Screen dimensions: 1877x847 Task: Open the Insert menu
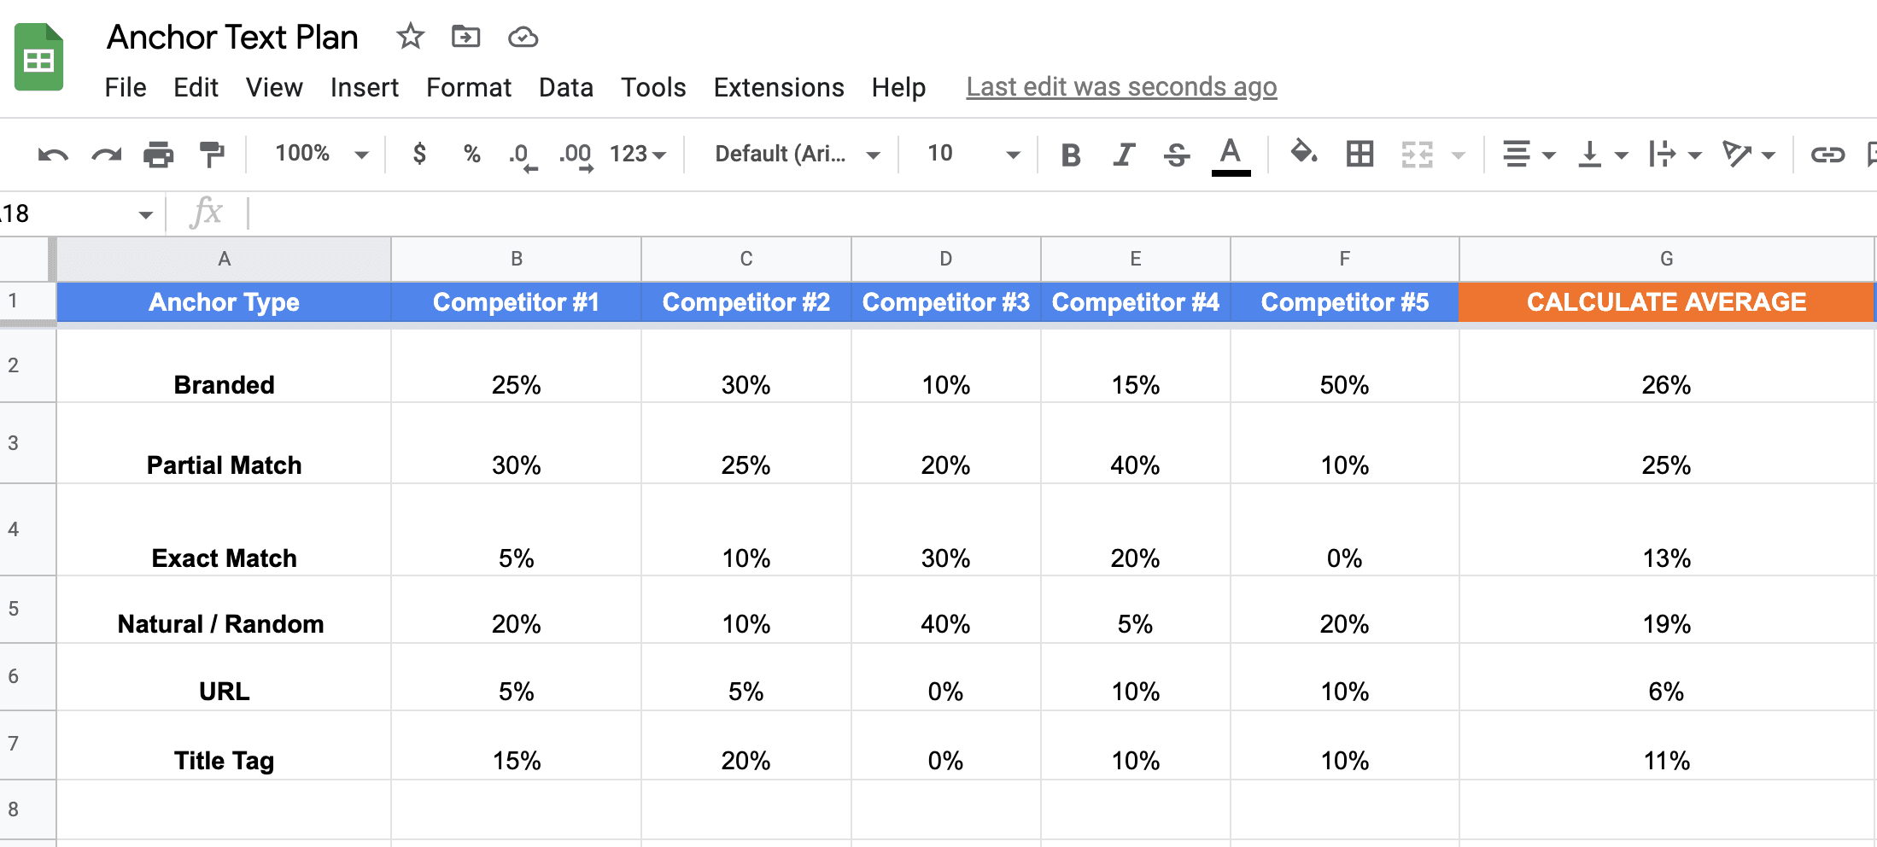365,87
